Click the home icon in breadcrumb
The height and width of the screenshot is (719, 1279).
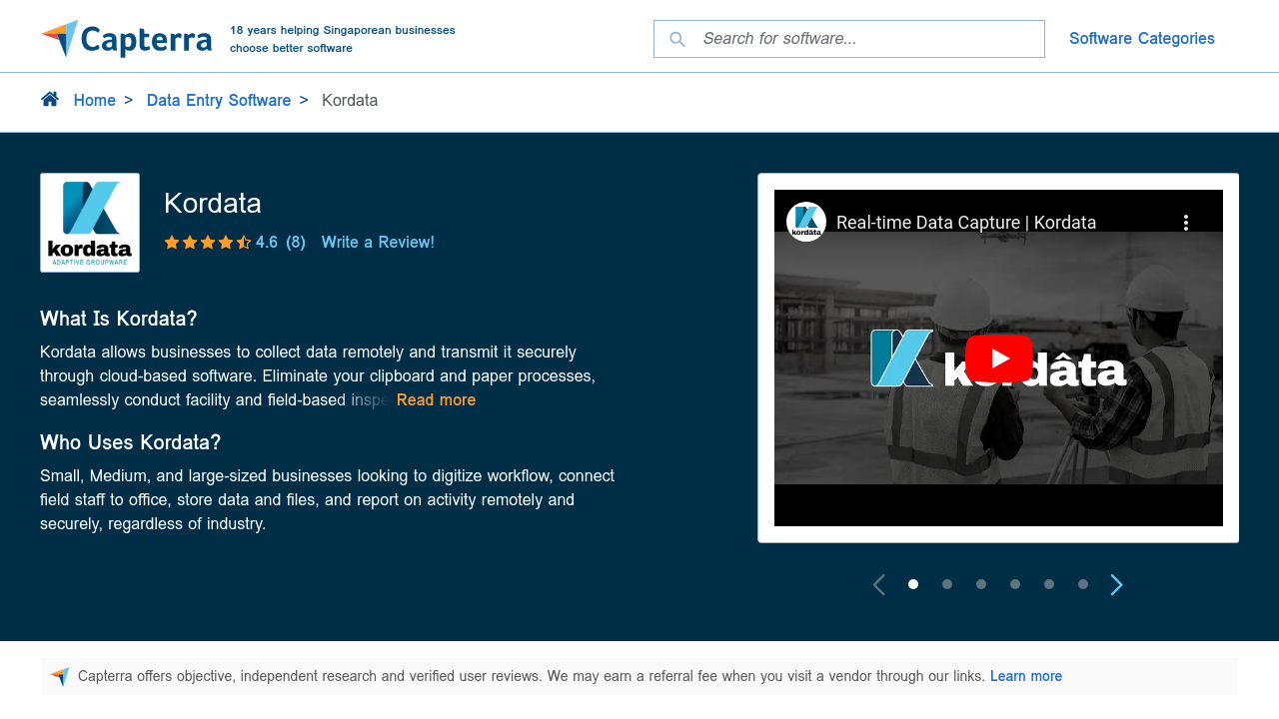[x=50, y=99]
